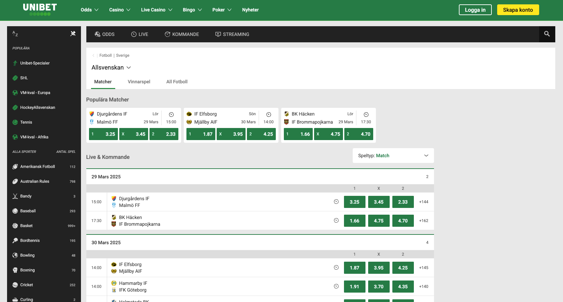This screenshot has height=302, width=563.
Task: Select odds 4.35 in Hammarby IF row
Action: [x=403, y=287]
